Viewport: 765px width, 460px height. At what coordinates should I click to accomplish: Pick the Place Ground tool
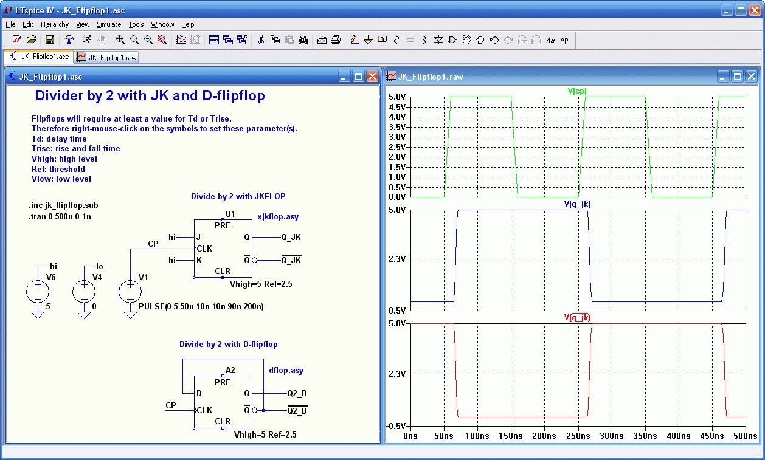tap(368, 40)
